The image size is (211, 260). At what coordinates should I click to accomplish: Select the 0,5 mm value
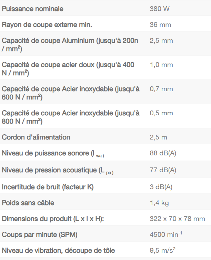click(161, 113)
